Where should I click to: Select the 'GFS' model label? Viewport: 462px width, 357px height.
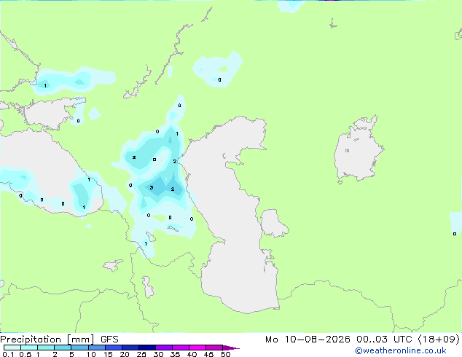coord(109,340)
